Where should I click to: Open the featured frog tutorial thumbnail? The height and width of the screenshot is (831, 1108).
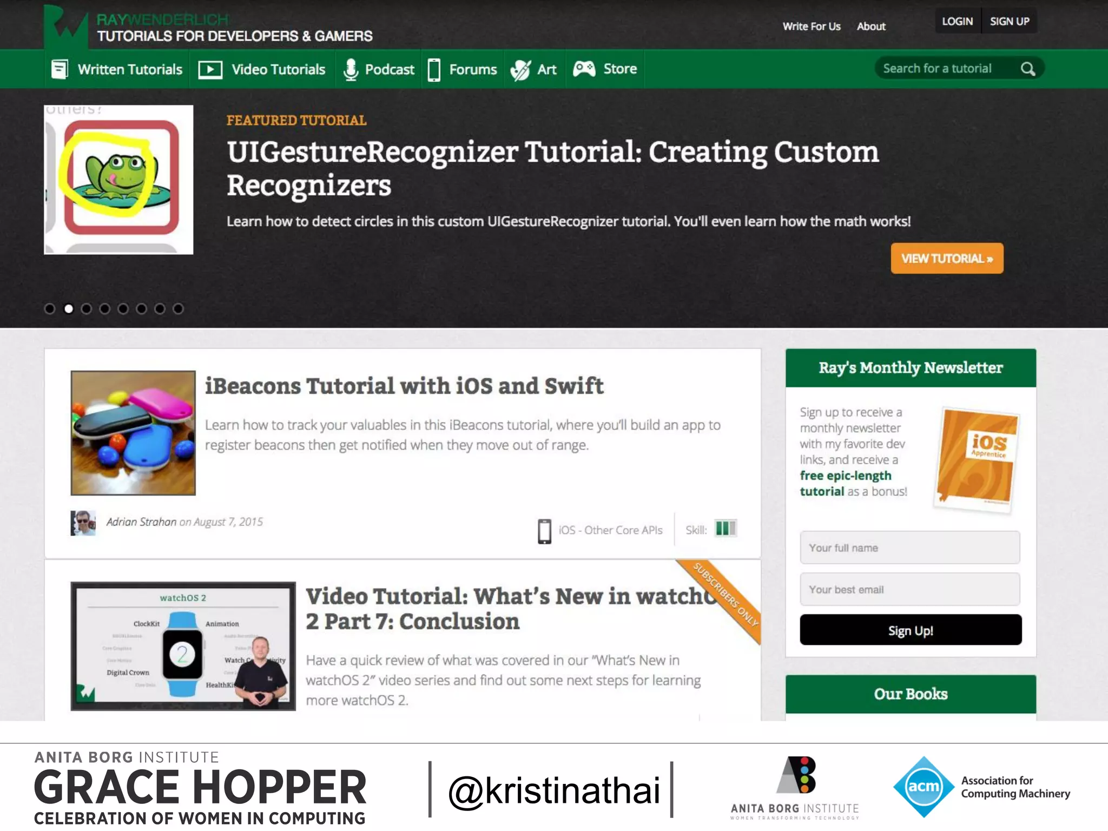(x=118, y=180)
